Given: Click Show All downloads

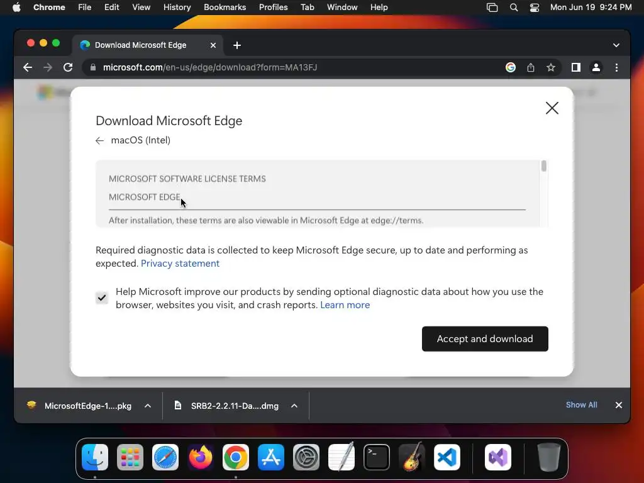Looking at the screenshot, I should [581, 405].
